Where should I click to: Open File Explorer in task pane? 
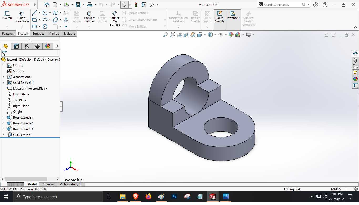point(356,66)
